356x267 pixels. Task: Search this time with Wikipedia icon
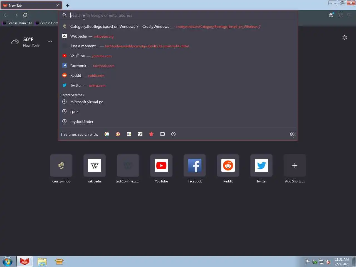pos(140,134)
